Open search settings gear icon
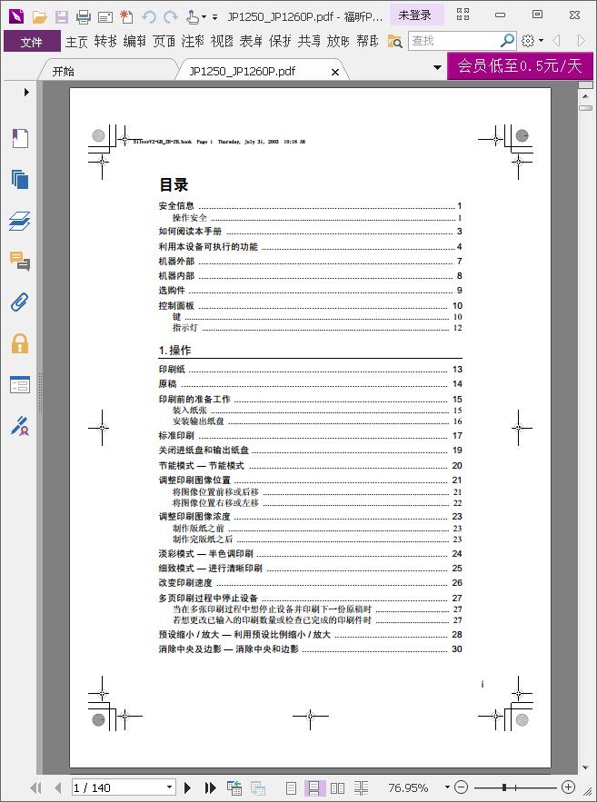 (528, 40)
